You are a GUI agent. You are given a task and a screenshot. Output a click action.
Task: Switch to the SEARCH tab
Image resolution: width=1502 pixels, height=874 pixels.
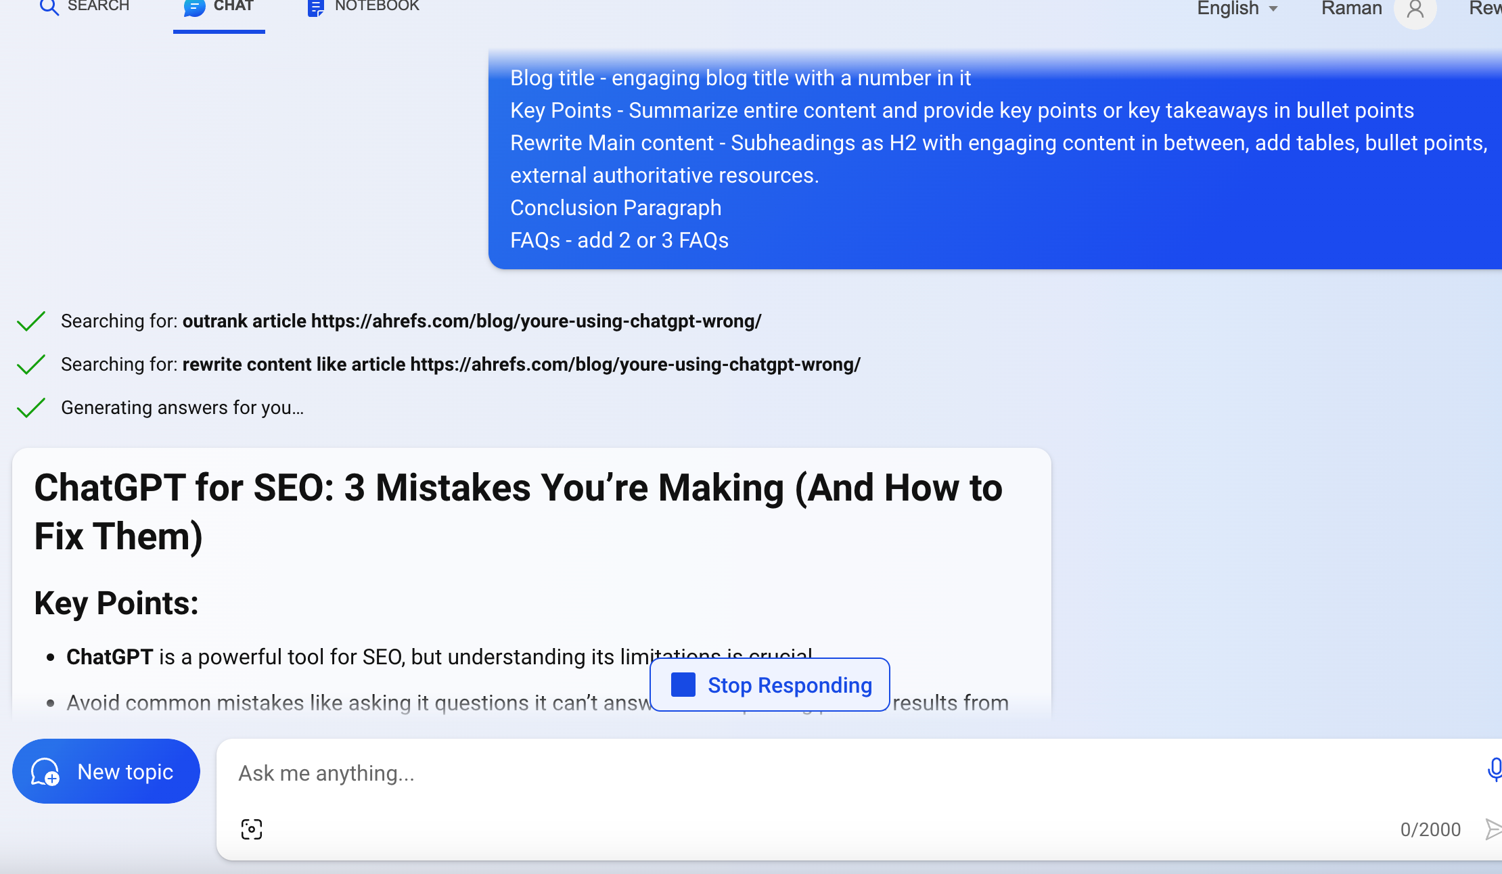97,6
